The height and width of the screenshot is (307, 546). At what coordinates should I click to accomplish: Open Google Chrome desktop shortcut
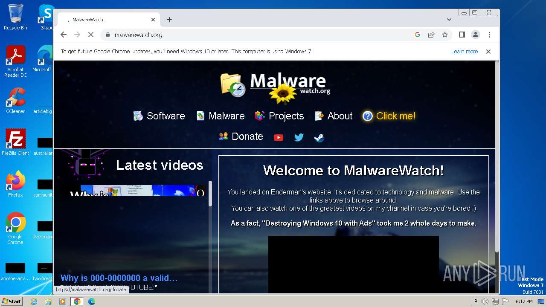[x=15, y=229]
